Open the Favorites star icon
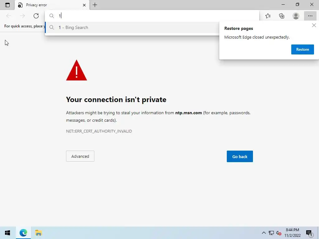 pos(268,16)
